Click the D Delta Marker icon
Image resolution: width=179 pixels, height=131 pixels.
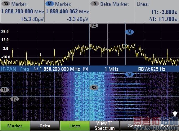click(95, 4)
